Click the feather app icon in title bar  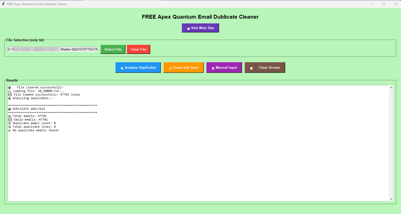(x=3, y=4)
